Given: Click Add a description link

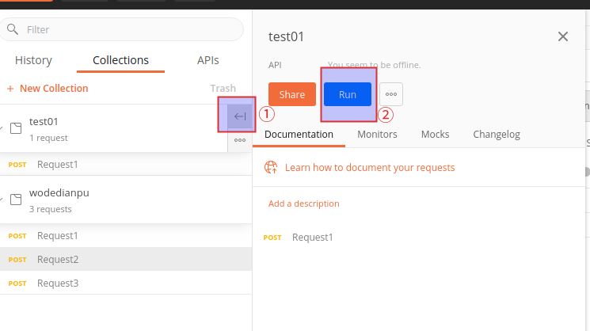Looking at the screenshot, I should coord(303,204).
